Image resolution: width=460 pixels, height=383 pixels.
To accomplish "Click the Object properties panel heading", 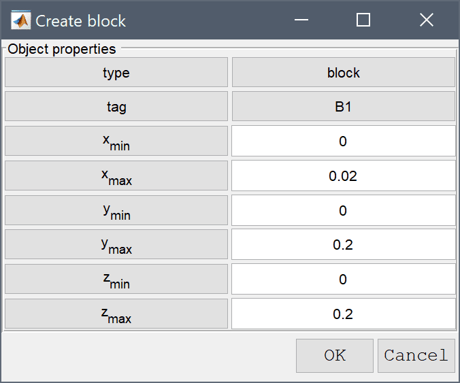I will 62,49.
